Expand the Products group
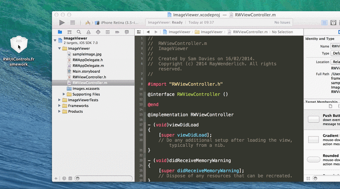The height and width of the screenshot is (189, 340). point(59,112)
